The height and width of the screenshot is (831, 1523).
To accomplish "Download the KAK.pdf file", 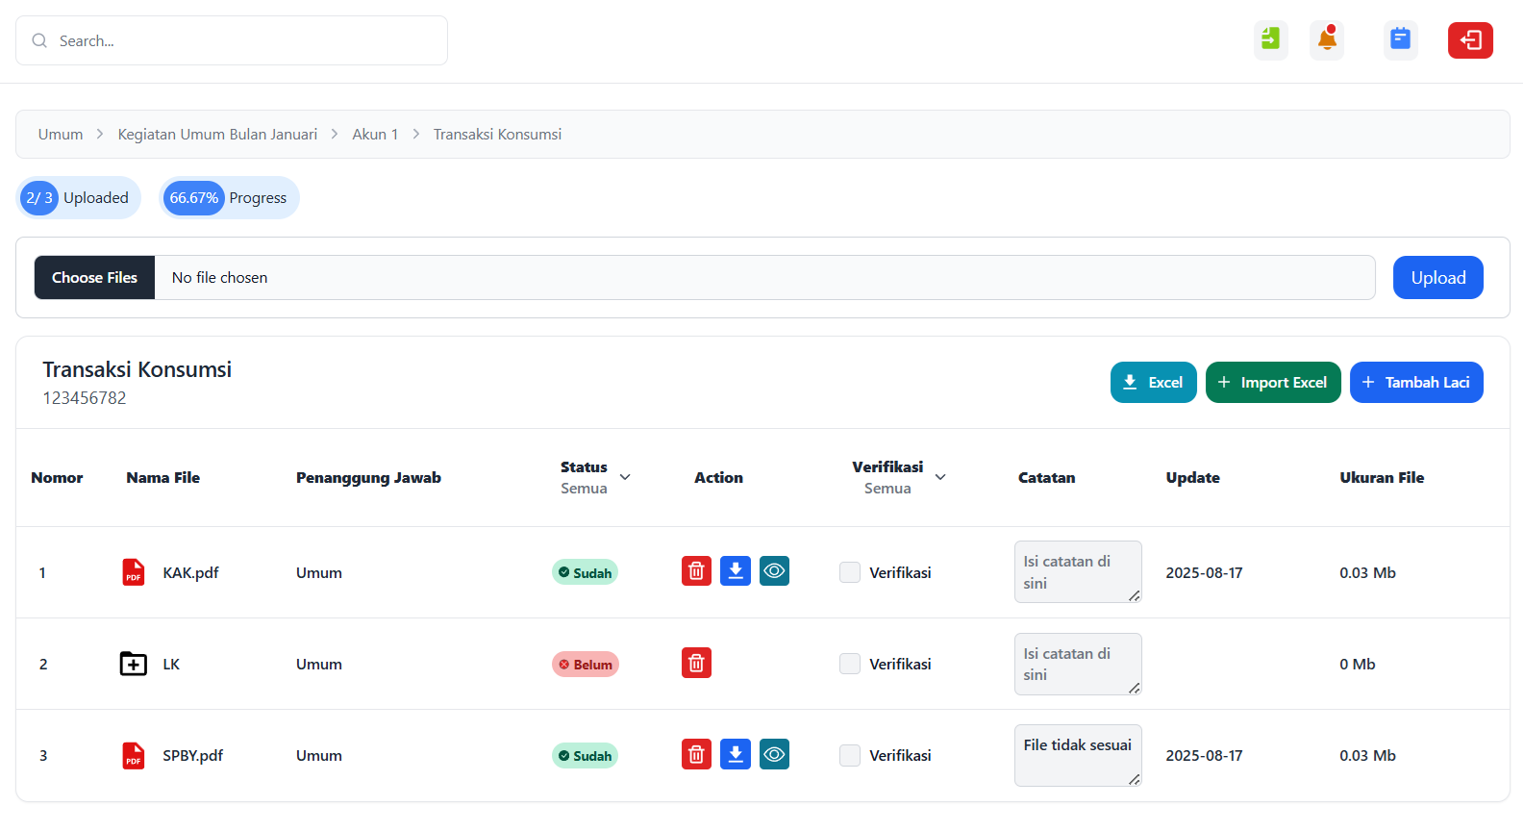I will pyautogui.click(x=736, y=571).
